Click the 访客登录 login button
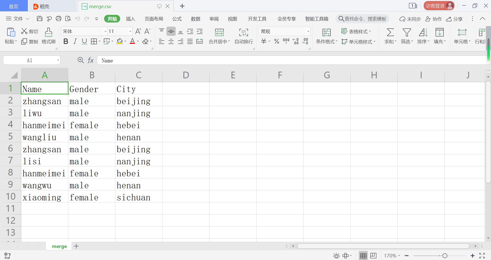The height and width of the screenshot is (260, 491). click(x=439, y=6)
